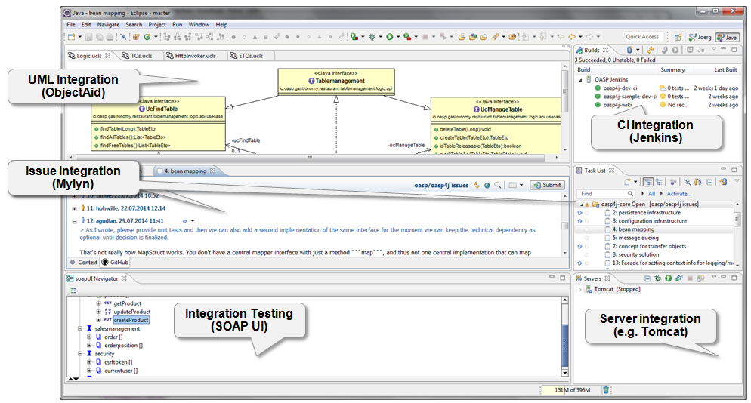The width and height of the screenshot is (751, 403).
Task: Collapse the oasp4j-core Open query node
Action: (x=582, y=205)
